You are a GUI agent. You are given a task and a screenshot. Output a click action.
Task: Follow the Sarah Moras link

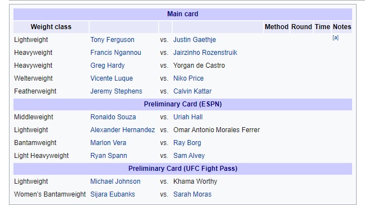click(x=192, y=194)
